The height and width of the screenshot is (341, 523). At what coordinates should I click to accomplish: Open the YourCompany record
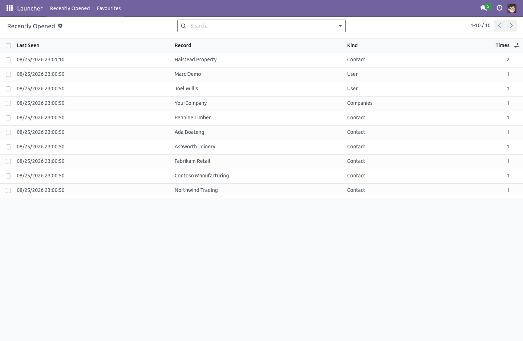[191, 103]
